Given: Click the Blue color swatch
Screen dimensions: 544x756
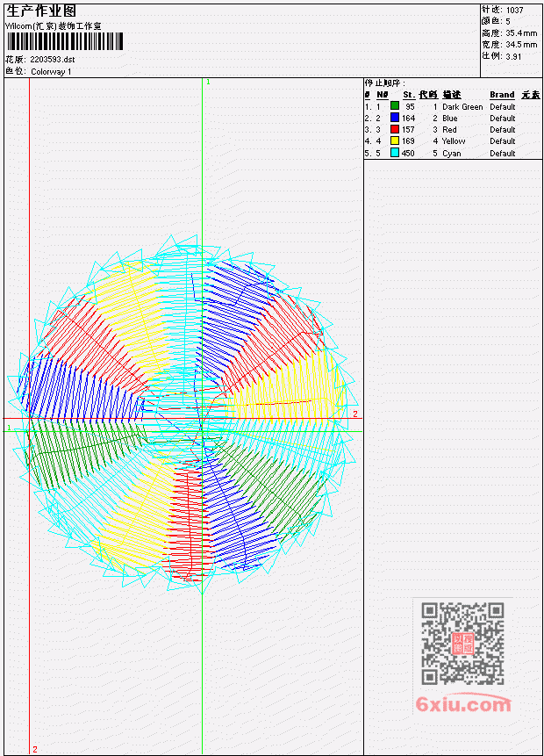Looking at the screenshot, I should (x=395, y=117).
